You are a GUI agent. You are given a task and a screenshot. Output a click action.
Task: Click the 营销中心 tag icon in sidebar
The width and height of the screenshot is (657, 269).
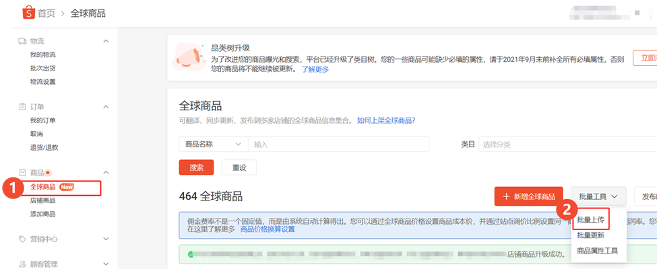[x=22, y=239]
